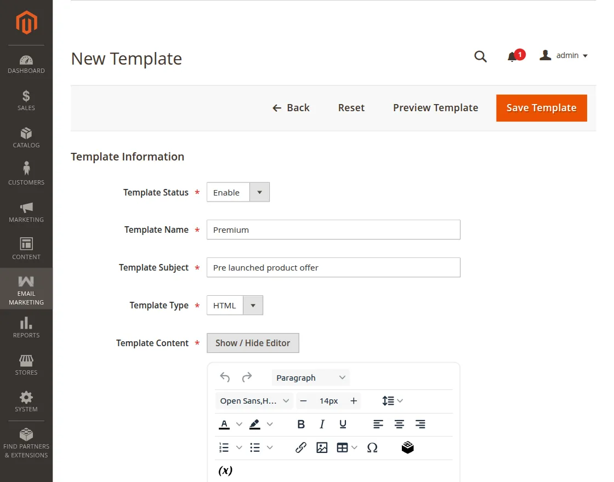This screenshot has width=614, height=482.
Task: Toggle underline text formatting
Action: [343, 424]
